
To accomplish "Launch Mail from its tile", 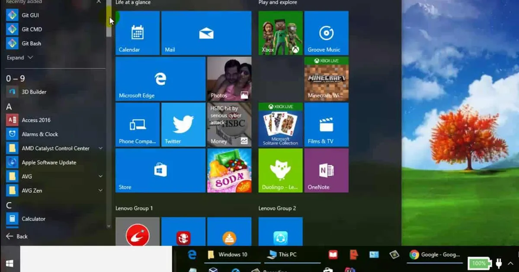I will click(206, 33).
